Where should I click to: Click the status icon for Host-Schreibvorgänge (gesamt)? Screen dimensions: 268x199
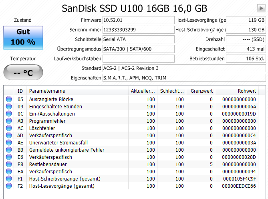[x=9, y=179]
